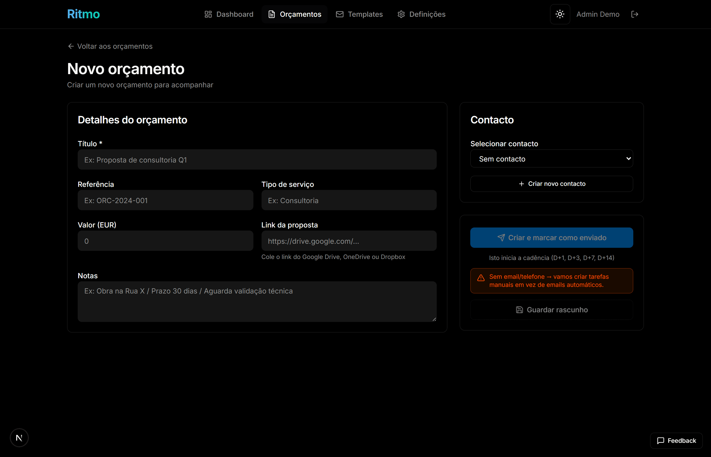This screenshot has width=711, height=457.
Task: Click the Valor (EUR) field
Action: (165, 241)
